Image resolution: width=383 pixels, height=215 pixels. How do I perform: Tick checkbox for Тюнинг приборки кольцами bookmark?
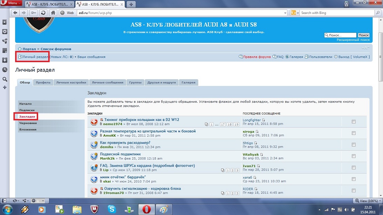(354, 122)
